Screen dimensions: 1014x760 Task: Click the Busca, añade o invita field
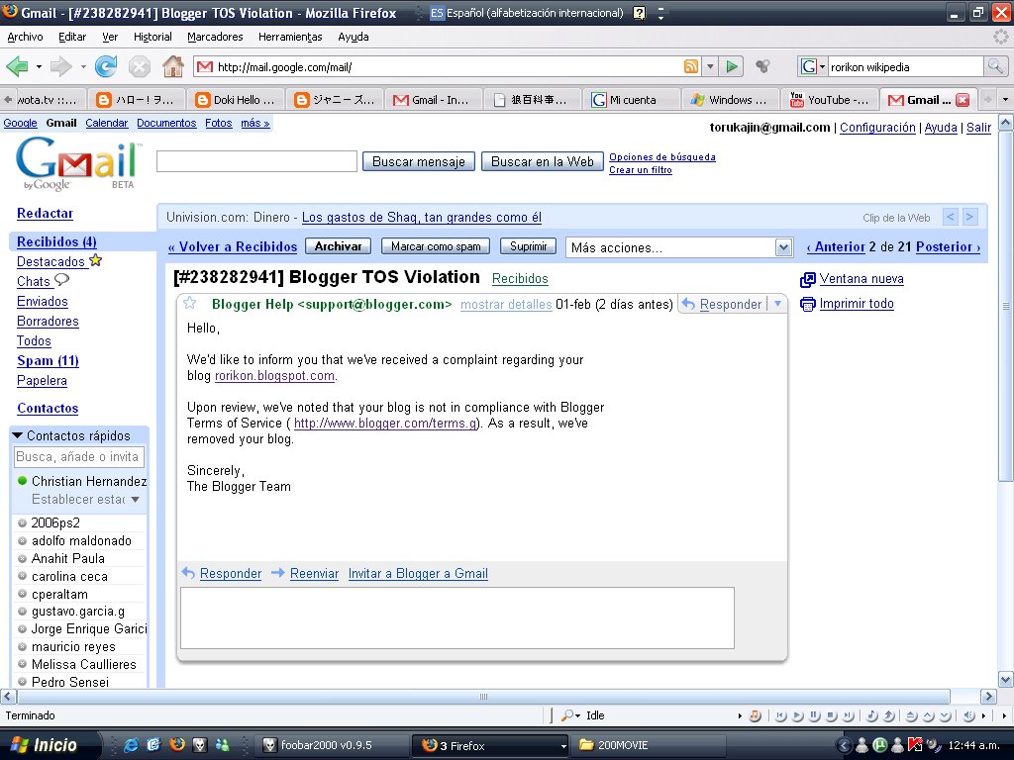[79, 457]
